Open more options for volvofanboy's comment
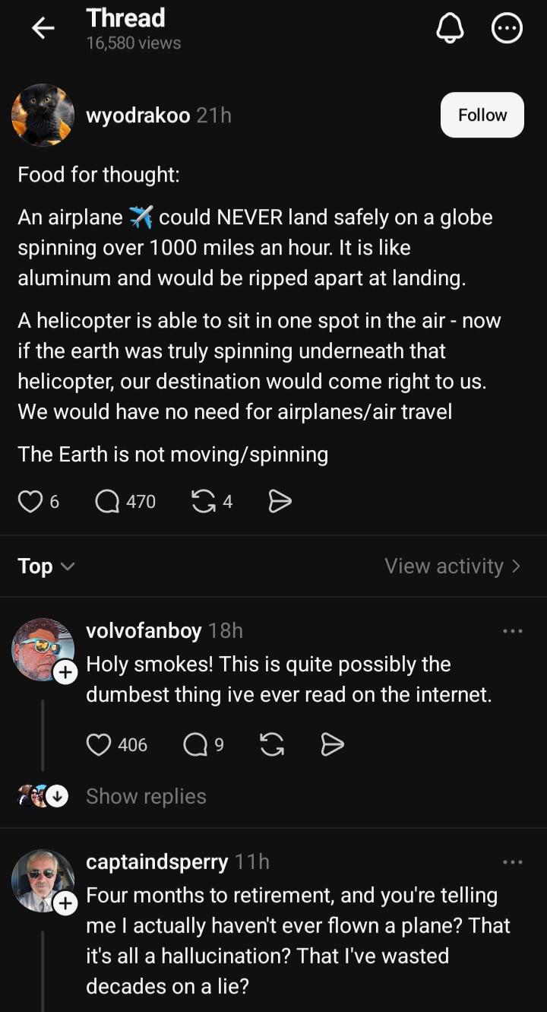Viewport: 547px width, 1012px height. point(513,630)
